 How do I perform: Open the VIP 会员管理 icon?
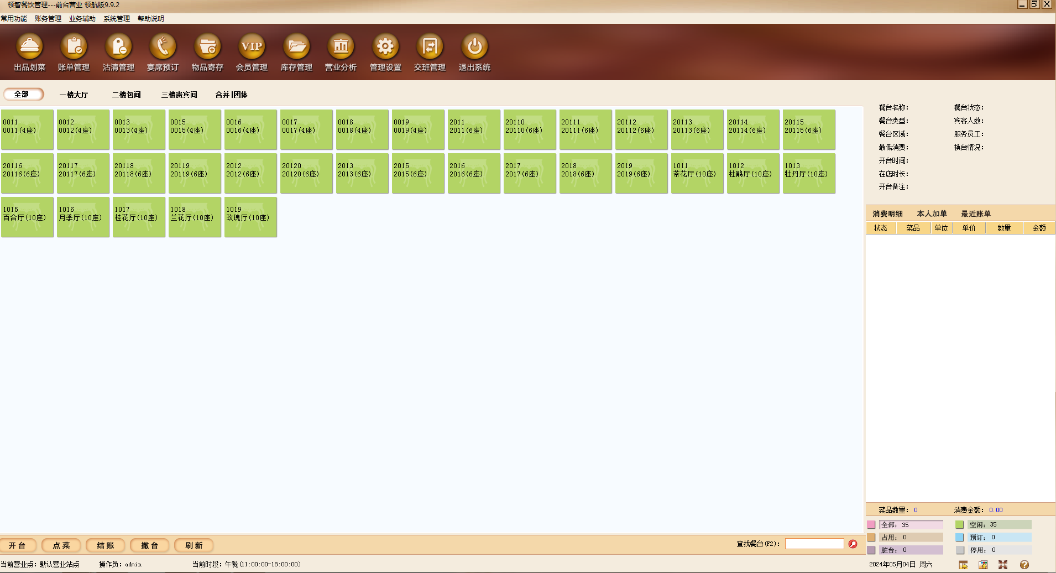coord(252,48)
